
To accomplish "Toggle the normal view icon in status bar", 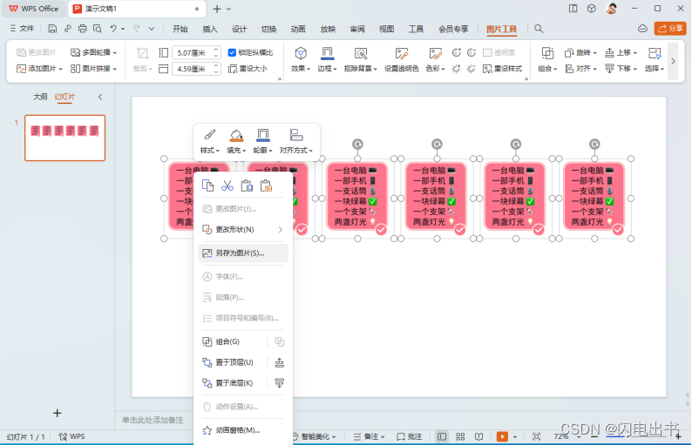I will click(442, 436).
